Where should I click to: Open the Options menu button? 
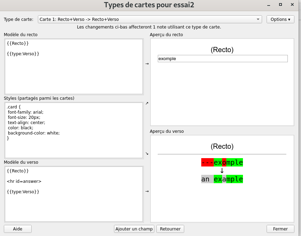click(x=280, y=19)
